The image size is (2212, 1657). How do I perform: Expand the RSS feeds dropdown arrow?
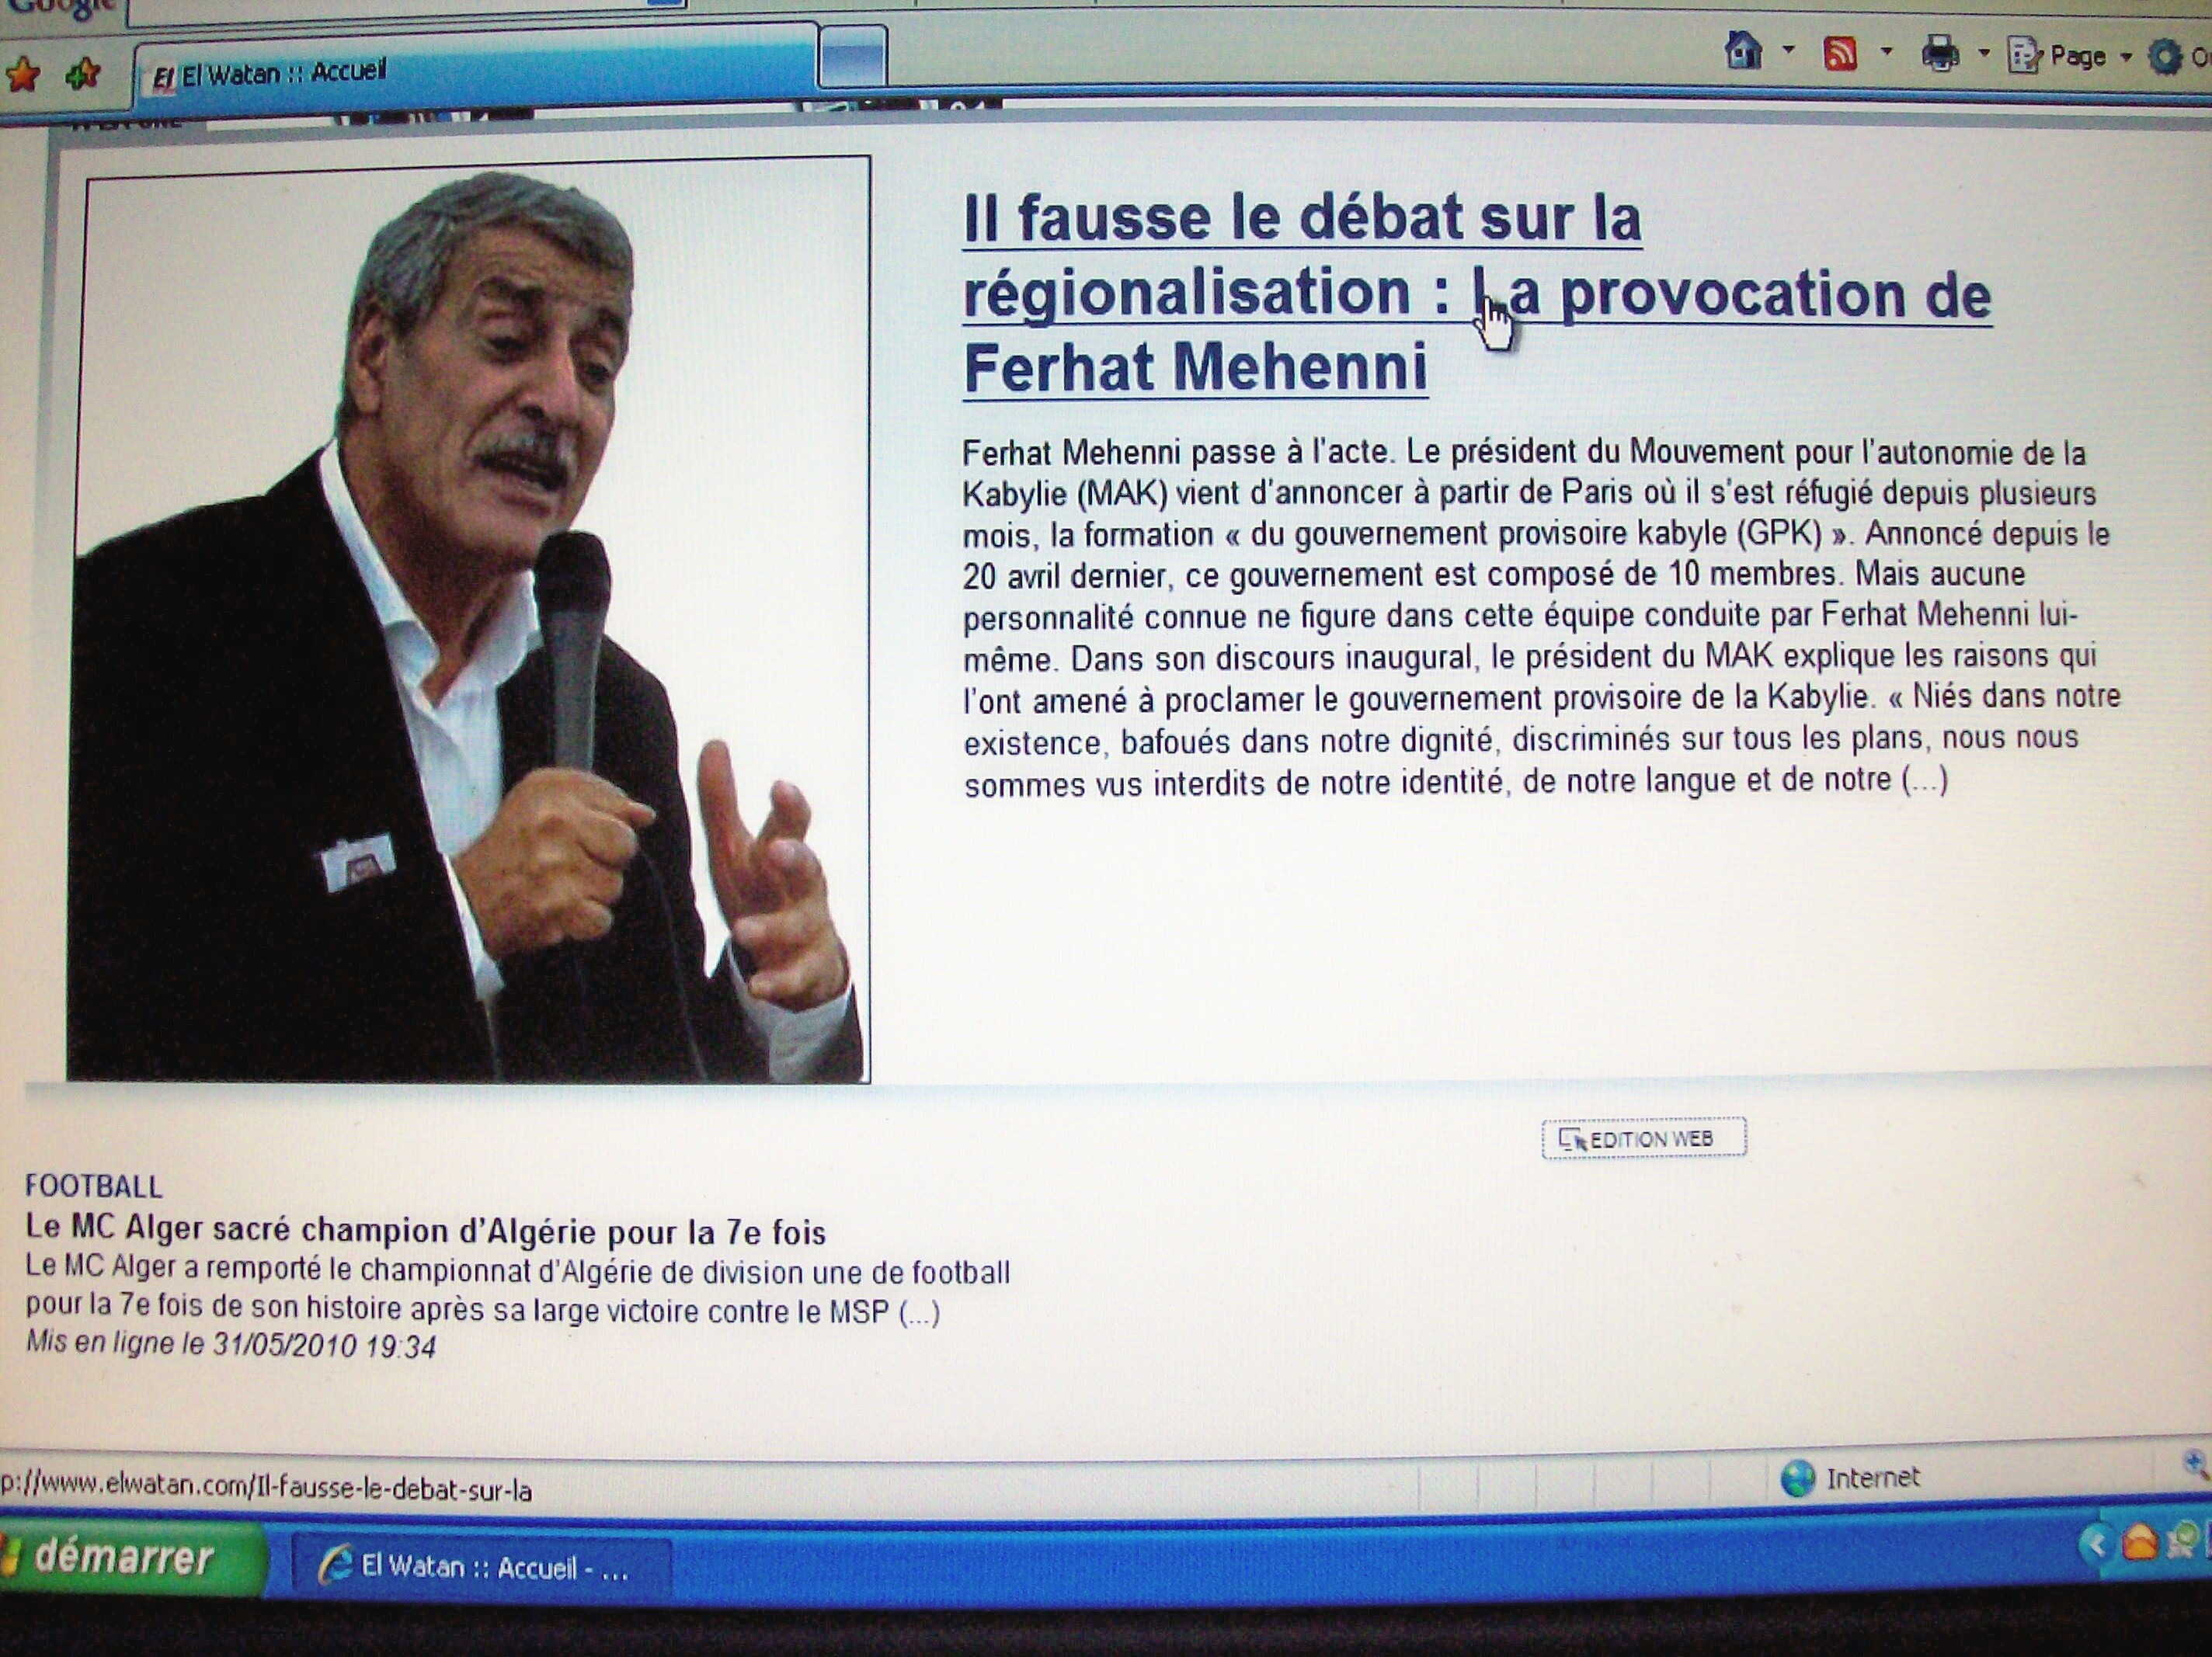coord(1886,51)
